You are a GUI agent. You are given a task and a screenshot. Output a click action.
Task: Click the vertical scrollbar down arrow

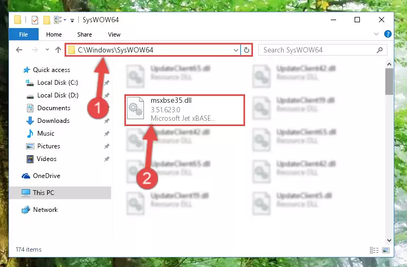pos(389,241)
